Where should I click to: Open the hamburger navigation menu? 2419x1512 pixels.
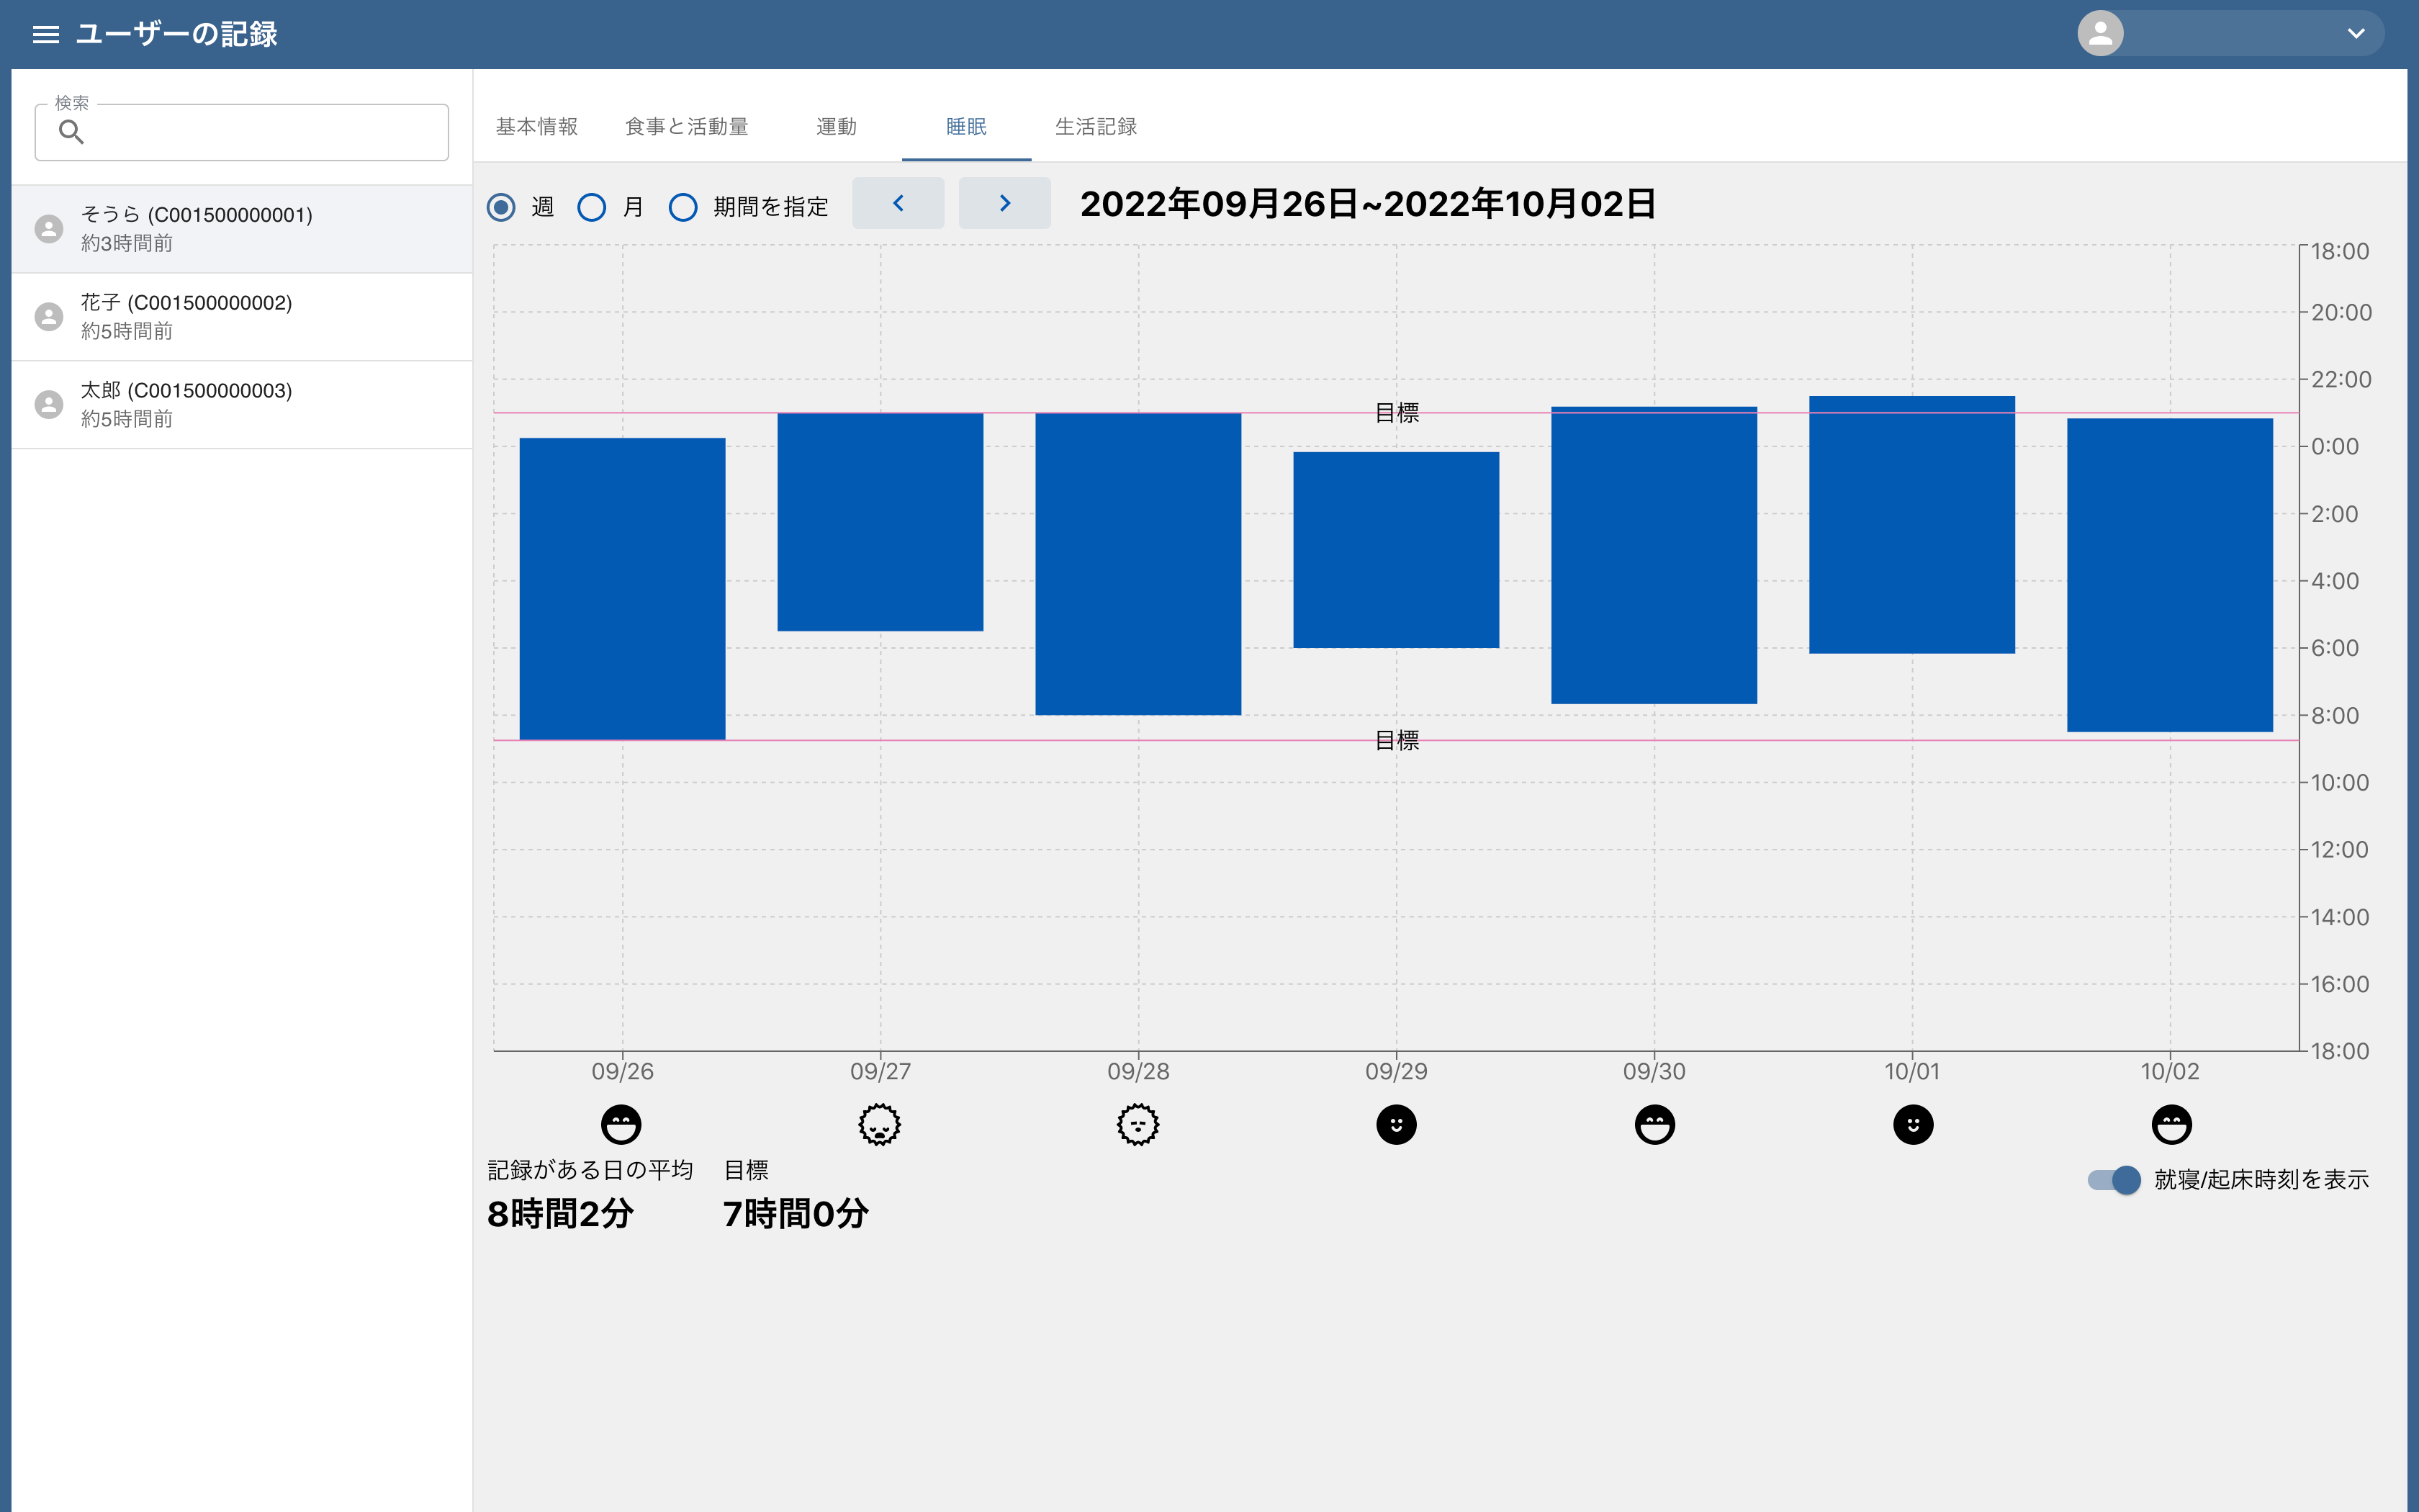[46, 34]
